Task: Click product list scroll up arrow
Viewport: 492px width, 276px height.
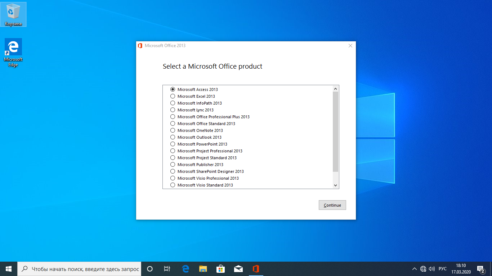Action: (335, 89)
